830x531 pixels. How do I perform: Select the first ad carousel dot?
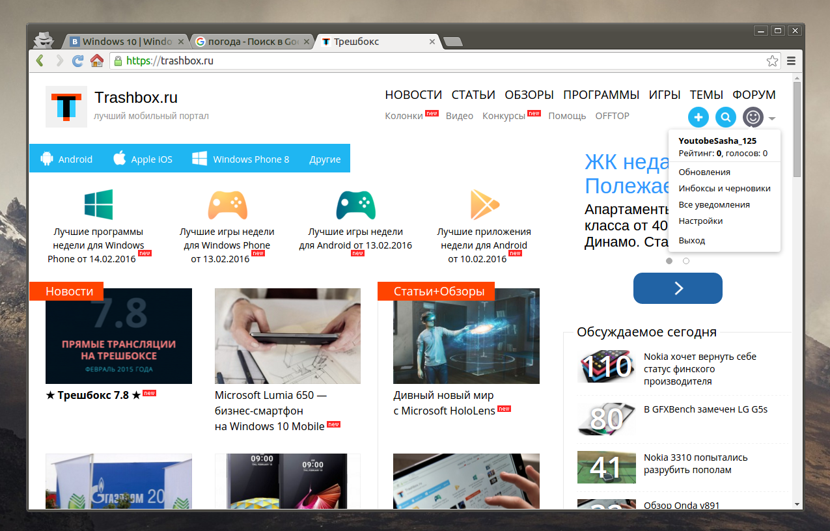tap(669, 261)
